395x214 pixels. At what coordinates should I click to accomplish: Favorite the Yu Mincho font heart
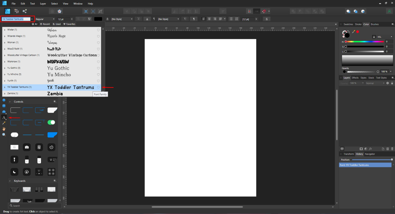(x=98, y=75)
